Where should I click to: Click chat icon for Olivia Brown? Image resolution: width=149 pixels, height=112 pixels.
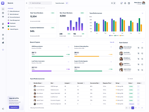(142, 59)
